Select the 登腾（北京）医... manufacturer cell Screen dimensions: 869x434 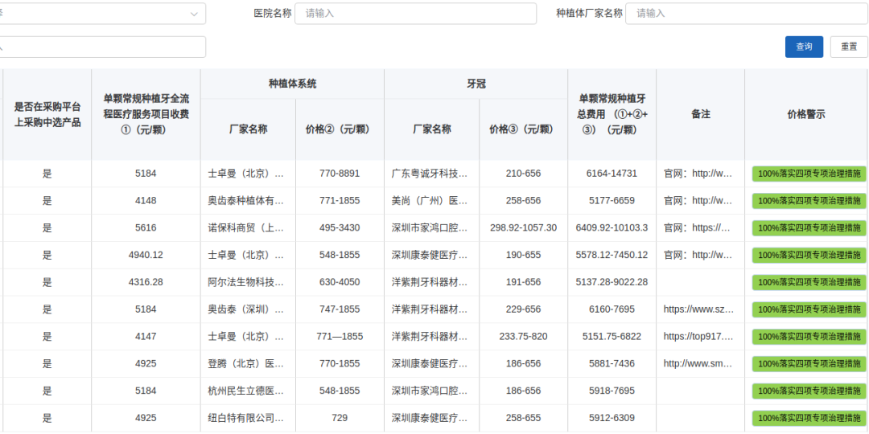click(246, 364)
